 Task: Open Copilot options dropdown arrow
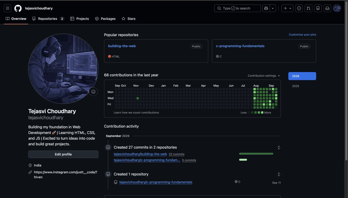tap(273, 8)
